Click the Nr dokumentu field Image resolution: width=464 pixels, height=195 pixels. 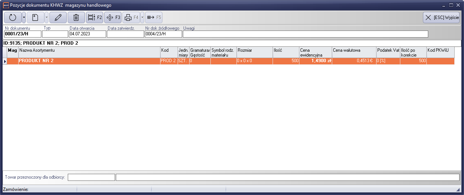pos(22,34)
